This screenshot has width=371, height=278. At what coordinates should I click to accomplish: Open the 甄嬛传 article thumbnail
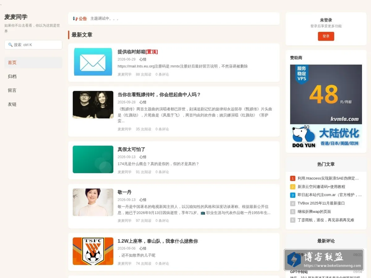point(93,105)
